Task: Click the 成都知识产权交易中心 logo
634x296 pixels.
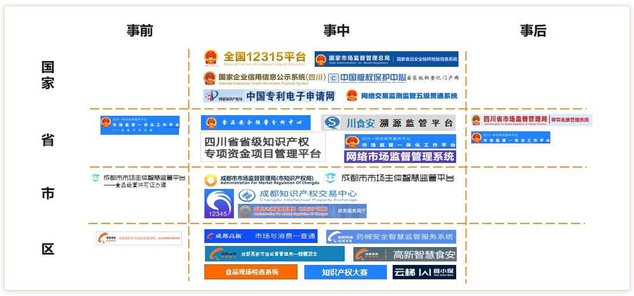Action: tap(298, 196)
